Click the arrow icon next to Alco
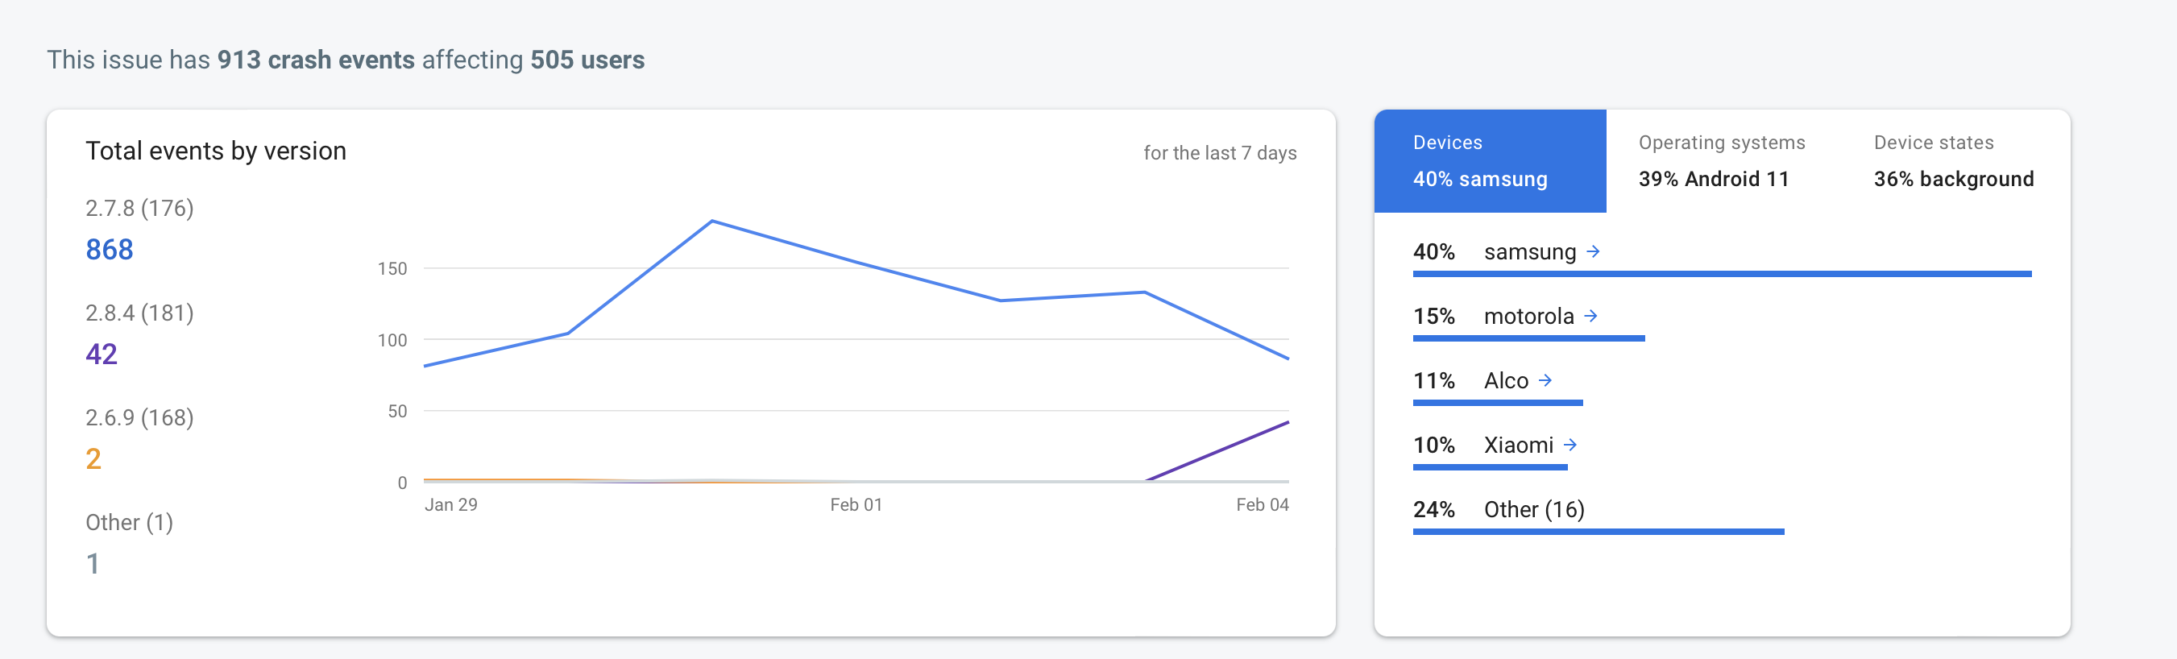Screen dimensions: 2177x659 (1545, 380)
